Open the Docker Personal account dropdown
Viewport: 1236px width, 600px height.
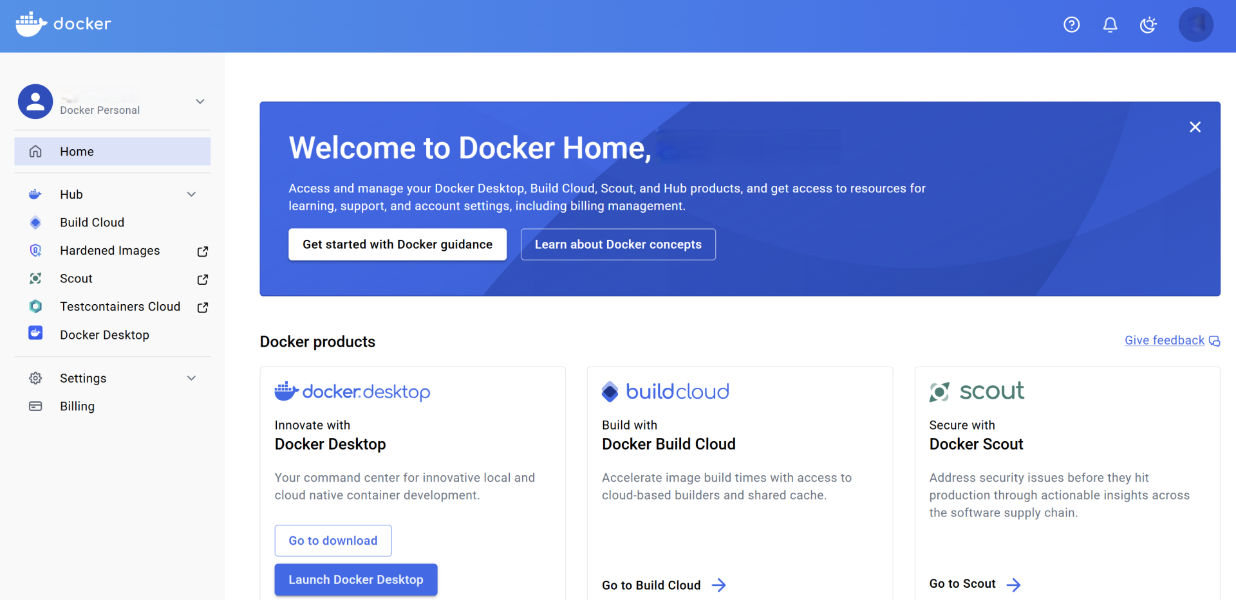tap(200, 101)
